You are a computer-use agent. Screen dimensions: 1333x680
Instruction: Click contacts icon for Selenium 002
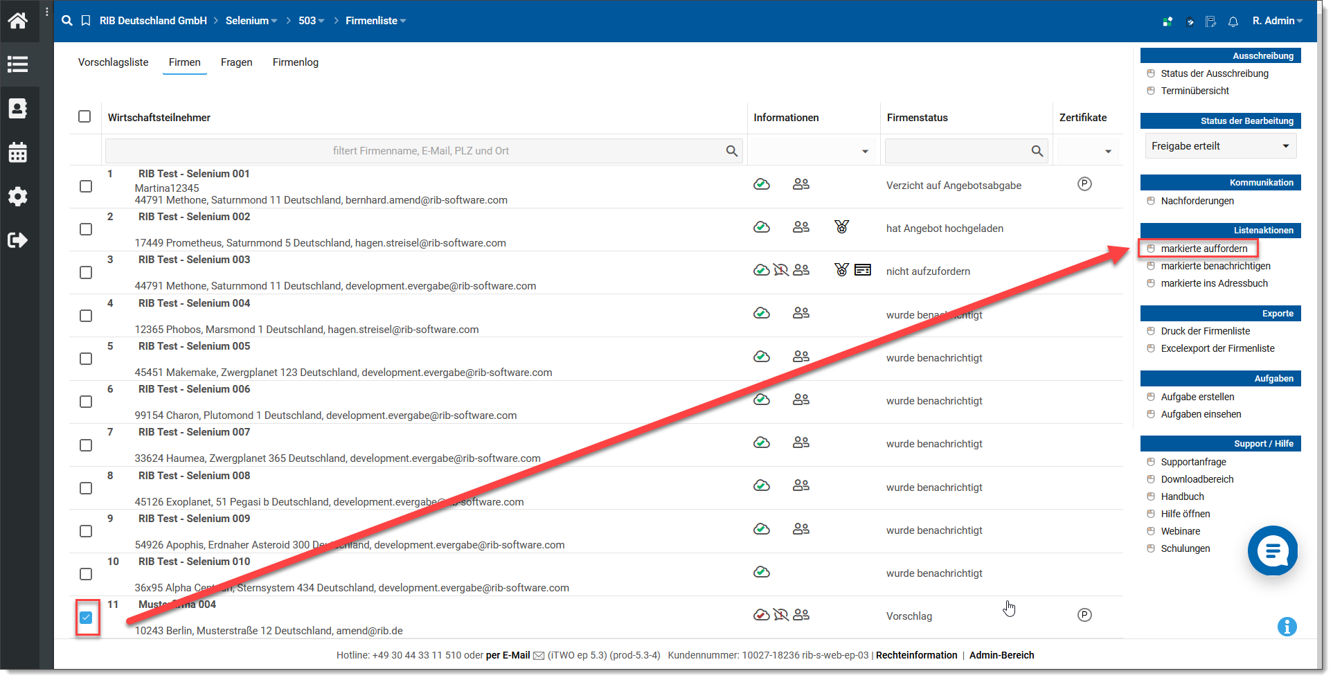(801, 227)
